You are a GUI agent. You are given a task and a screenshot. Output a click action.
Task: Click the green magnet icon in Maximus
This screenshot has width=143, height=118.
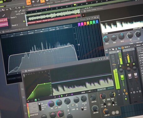(36, 100)
